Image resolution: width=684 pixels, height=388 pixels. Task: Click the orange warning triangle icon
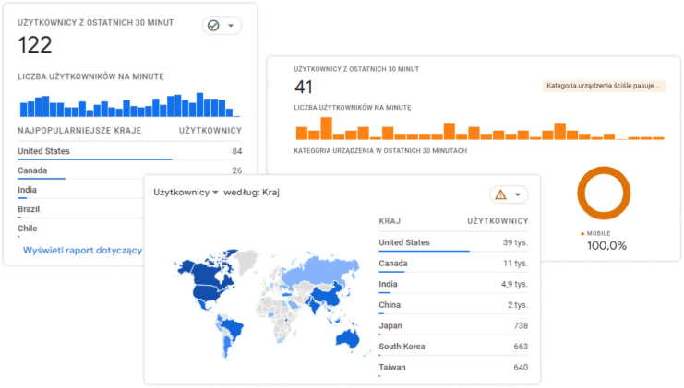tap(500, 194)
